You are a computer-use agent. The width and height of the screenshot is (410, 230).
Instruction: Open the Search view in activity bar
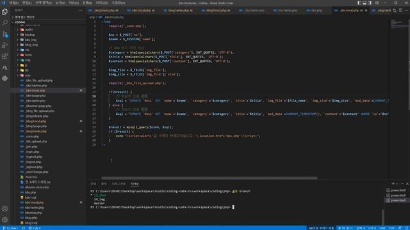click(x=4, y=23)
